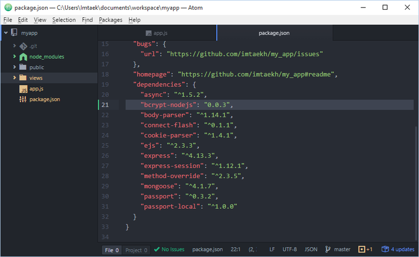The image size is (419, 257).
Task: Click the public folder icon
Action: tap(23, 67)
